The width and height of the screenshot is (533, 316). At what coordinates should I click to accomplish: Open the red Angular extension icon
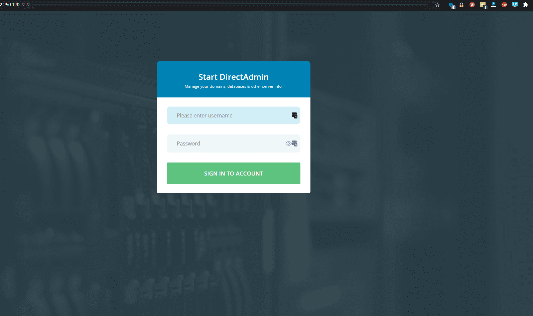472,5
